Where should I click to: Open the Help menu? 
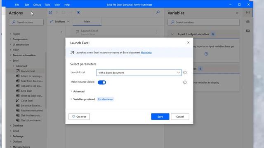67,5
